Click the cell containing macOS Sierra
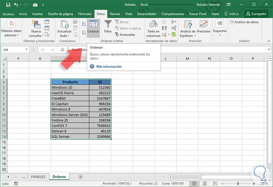273x187 pixels. coord(70,93)
